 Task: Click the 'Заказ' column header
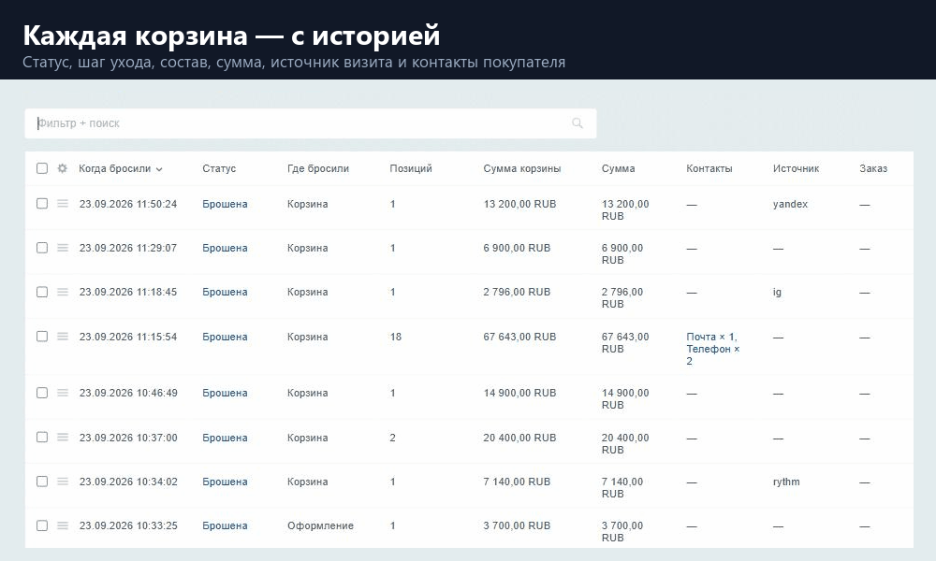pyautogui.click(x=873, y=168)
